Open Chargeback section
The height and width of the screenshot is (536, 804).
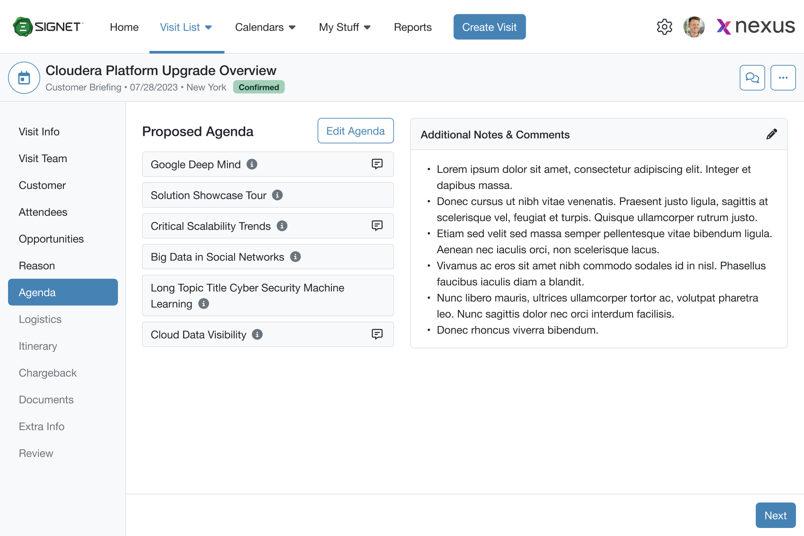(x=63, y=373)
